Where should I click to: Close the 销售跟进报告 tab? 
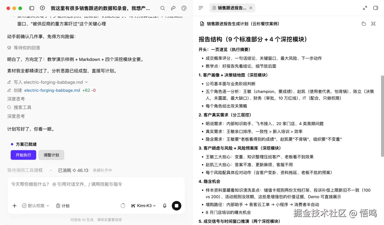[x=251, y=8]
